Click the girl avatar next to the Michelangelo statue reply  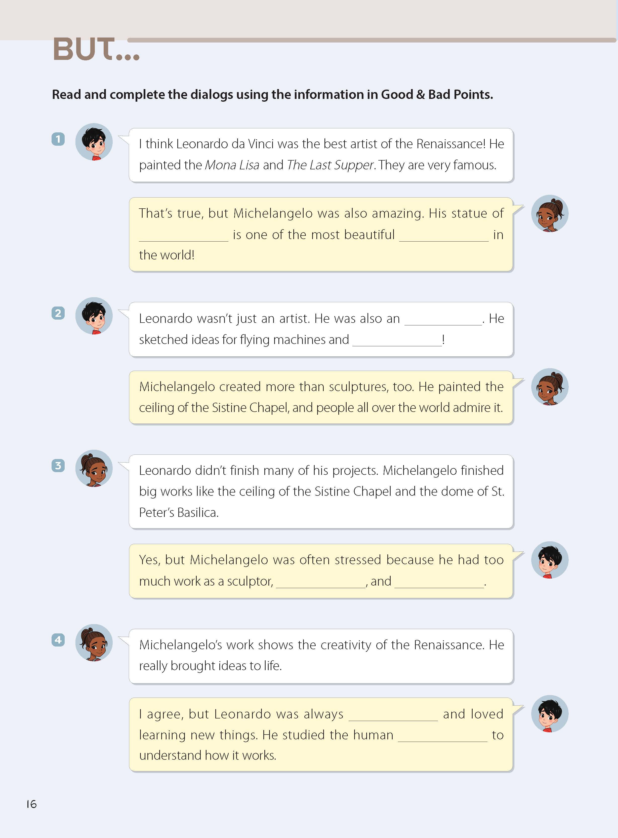click(550, 213)
